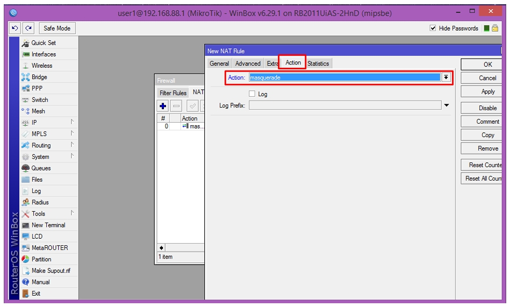The width and height of the screenshot is (510, 307).
Task: Open the Wireless section icon
Action: [x=26, y=66]
